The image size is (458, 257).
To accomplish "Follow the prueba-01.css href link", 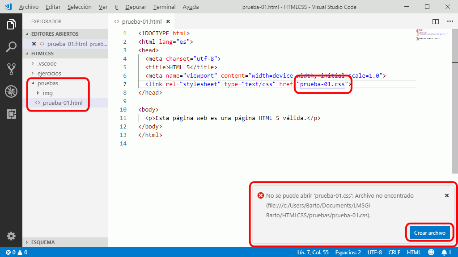I will (322, 84).
